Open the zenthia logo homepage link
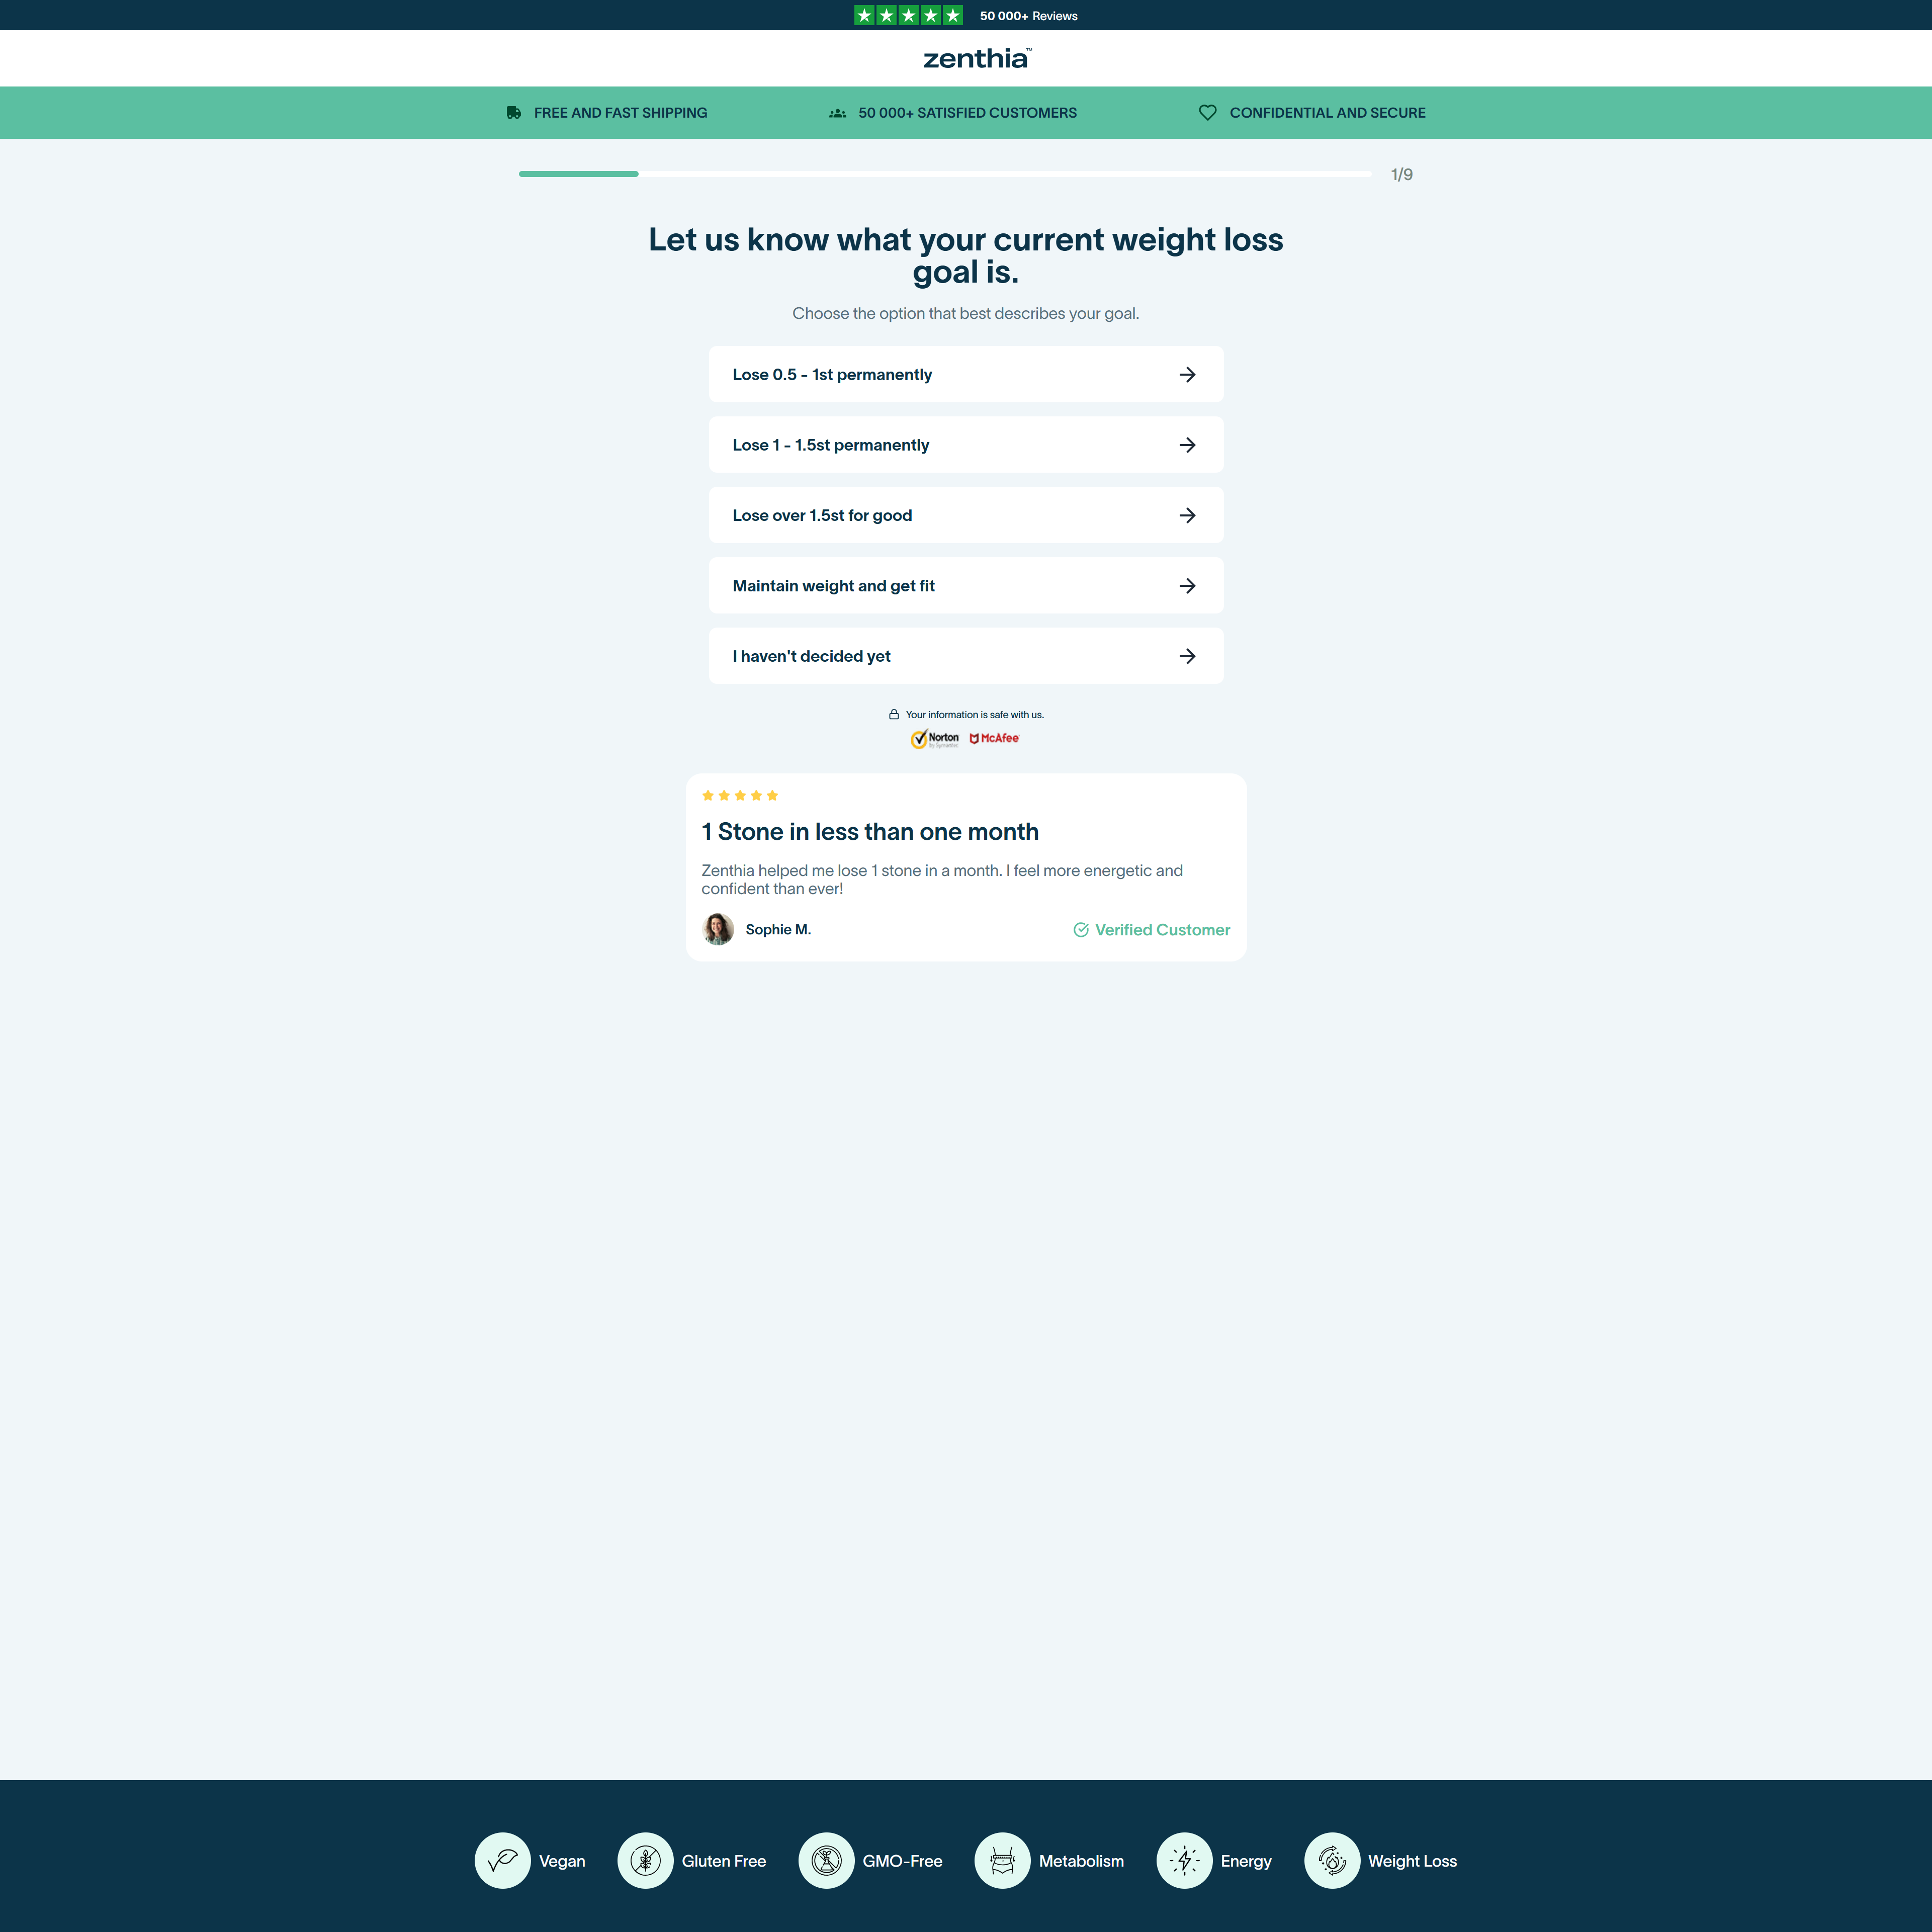Image resolution: width=1932 pixels, height=1932 pixels. point(975,59)
